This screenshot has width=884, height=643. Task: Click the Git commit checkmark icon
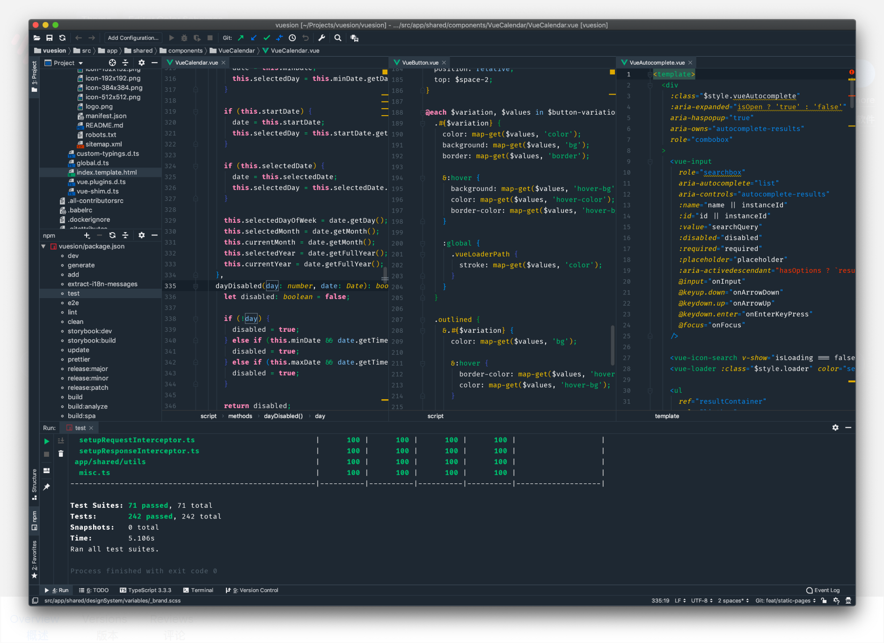[267, 38]
